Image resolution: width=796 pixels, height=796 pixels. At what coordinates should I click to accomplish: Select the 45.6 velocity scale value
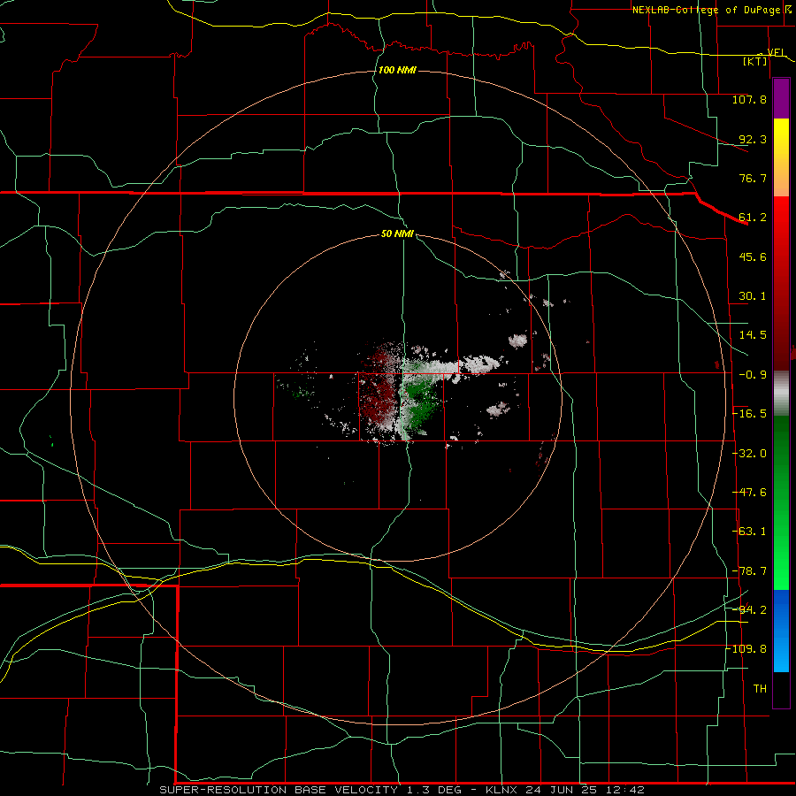coord(753,256)
